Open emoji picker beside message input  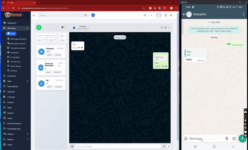(72, 147)
